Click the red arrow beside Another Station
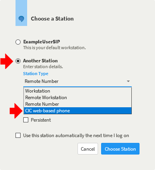Viewport: 155px width, 170px height. click(x=7, y=61)
